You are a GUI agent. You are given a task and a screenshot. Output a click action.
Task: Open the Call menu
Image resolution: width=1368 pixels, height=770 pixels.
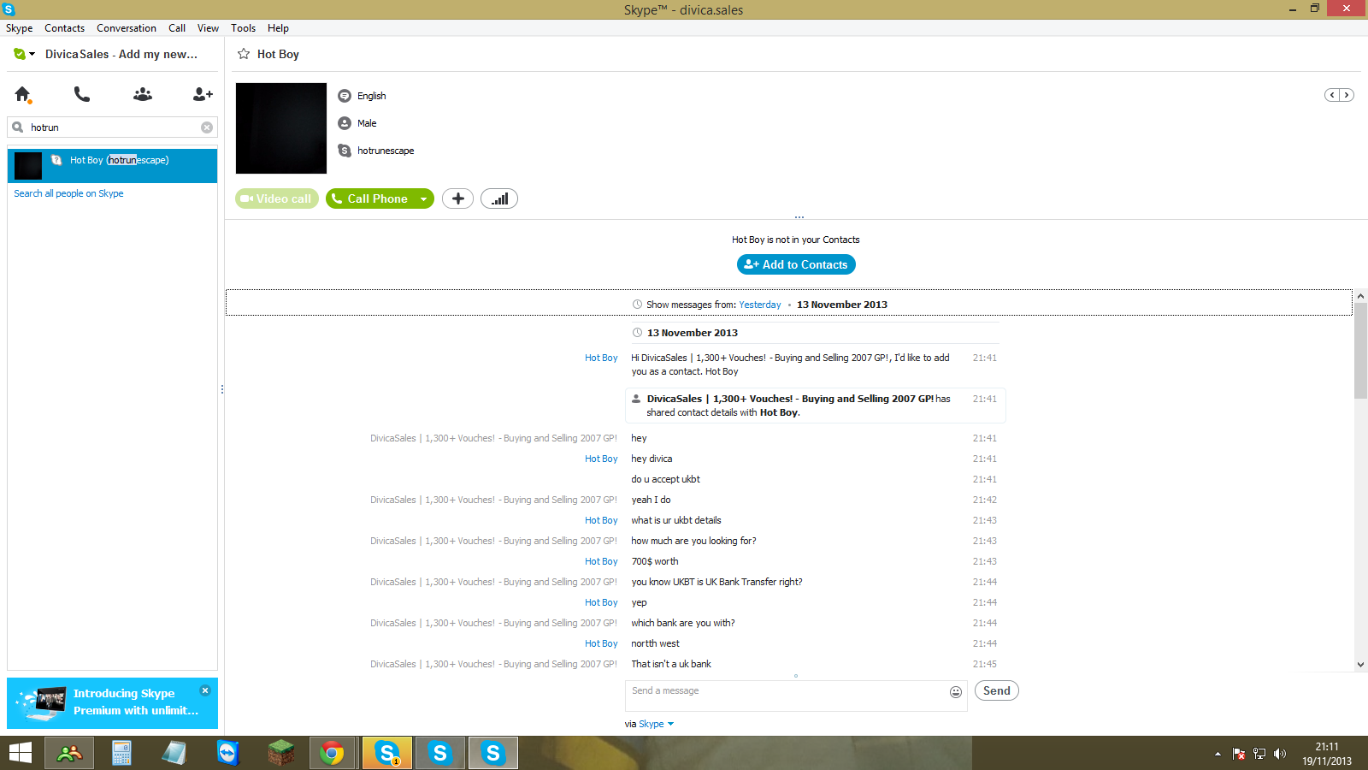tap(177, 28)
